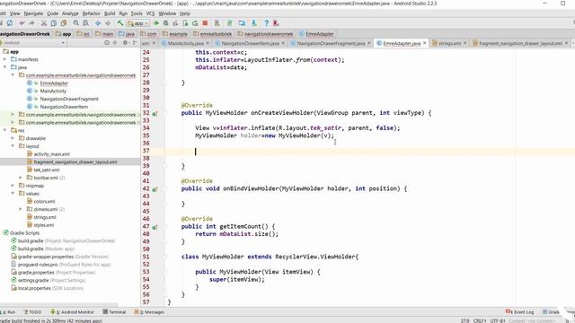Expand the toolbar.xml node arrow

(x=21, y=178)
